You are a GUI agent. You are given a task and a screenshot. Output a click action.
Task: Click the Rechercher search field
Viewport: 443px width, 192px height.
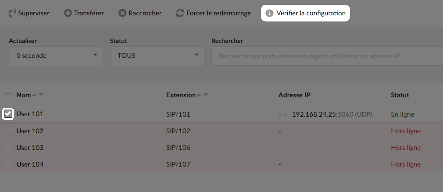[327, 56]
